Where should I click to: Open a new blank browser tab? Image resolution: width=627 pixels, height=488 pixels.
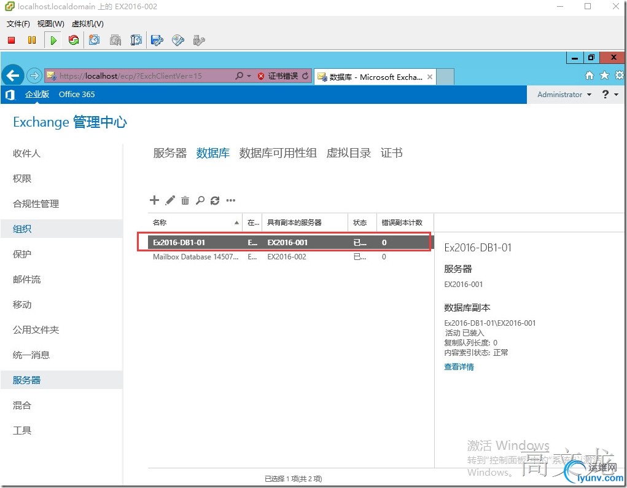(445, 77)
